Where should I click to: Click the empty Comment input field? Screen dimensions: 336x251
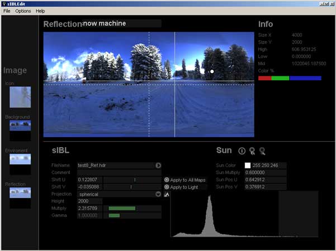click(x=119, y=172)
